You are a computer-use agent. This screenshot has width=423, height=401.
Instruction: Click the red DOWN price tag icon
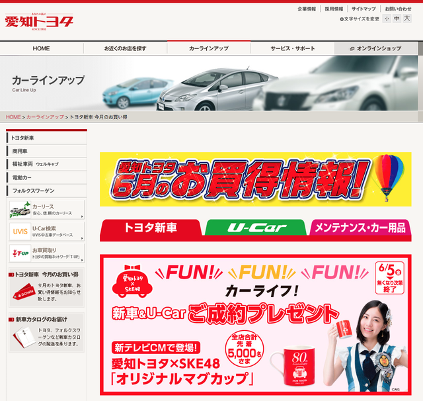pyautogui.click(x=24, y=292)
